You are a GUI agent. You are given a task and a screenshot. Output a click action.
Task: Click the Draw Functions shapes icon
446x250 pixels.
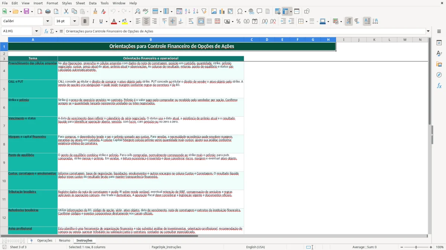(x=307, y=11)
